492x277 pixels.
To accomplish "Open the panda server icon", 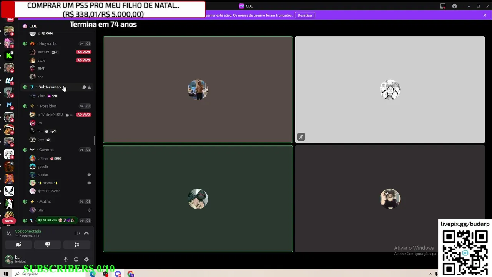I will (x=9, y=154).
